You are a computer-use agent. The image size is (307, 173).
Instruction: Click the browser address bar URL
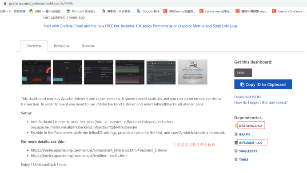[41, 4]
